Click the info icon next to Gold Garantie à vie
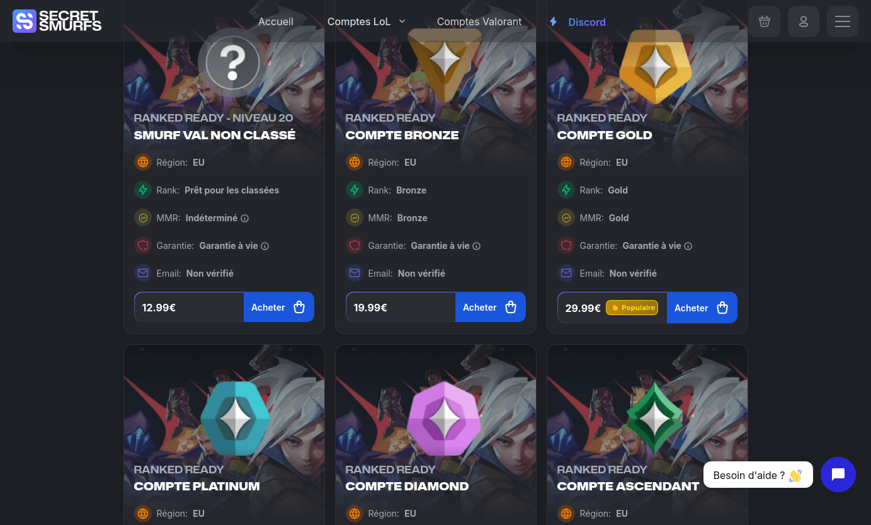The width and height of the screenshot is (871, 525). coord(688,246)
